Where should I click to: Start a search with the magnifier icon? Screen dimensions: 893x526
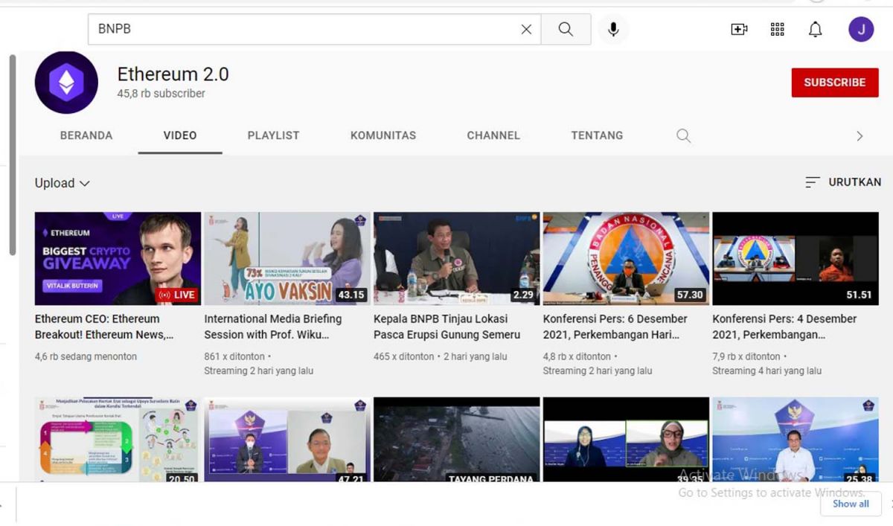566,29
